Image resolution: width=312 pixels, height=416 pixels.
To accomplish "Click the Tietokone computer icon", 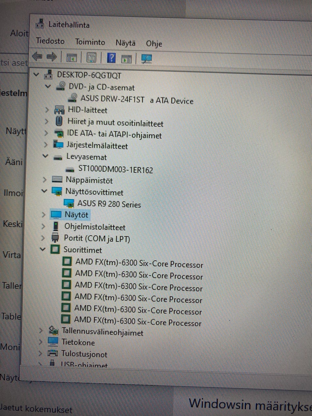I will tap(53, 342).
